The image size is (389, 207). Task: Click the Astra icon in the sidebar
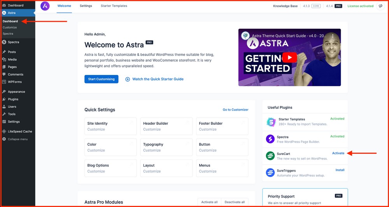(x=4, y=13)
